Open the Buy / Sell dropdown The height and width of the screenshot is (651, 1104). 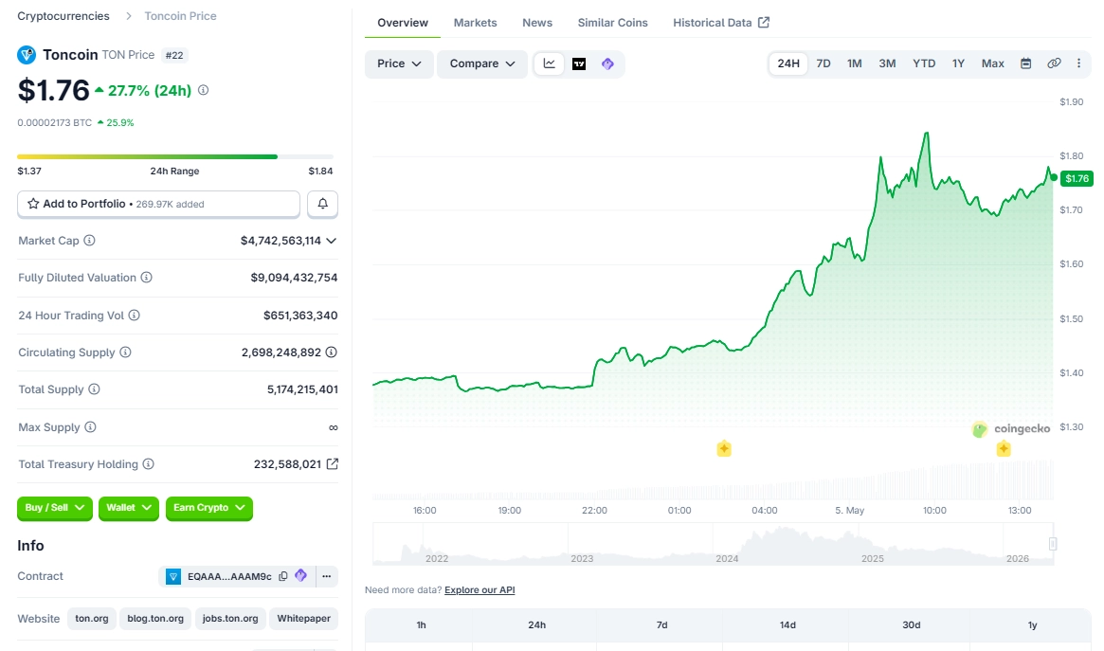pyautogui.click(x=54, y=508)
